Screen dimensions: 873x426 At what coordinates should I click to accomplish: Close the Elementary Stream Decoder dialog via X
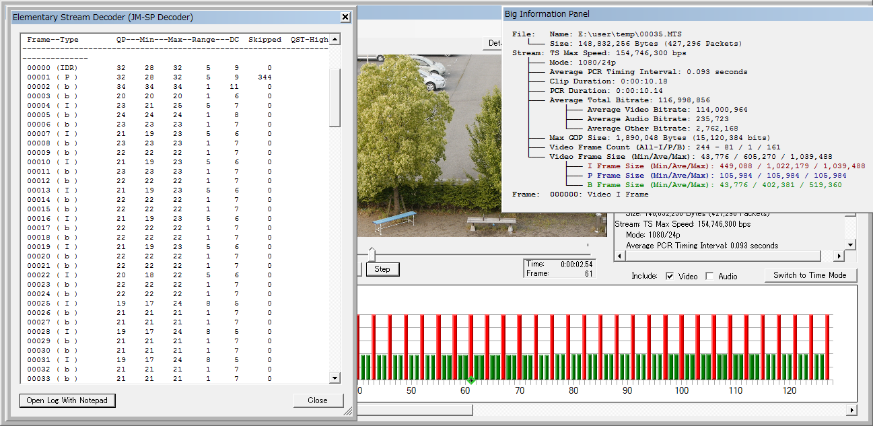[345, 17]
